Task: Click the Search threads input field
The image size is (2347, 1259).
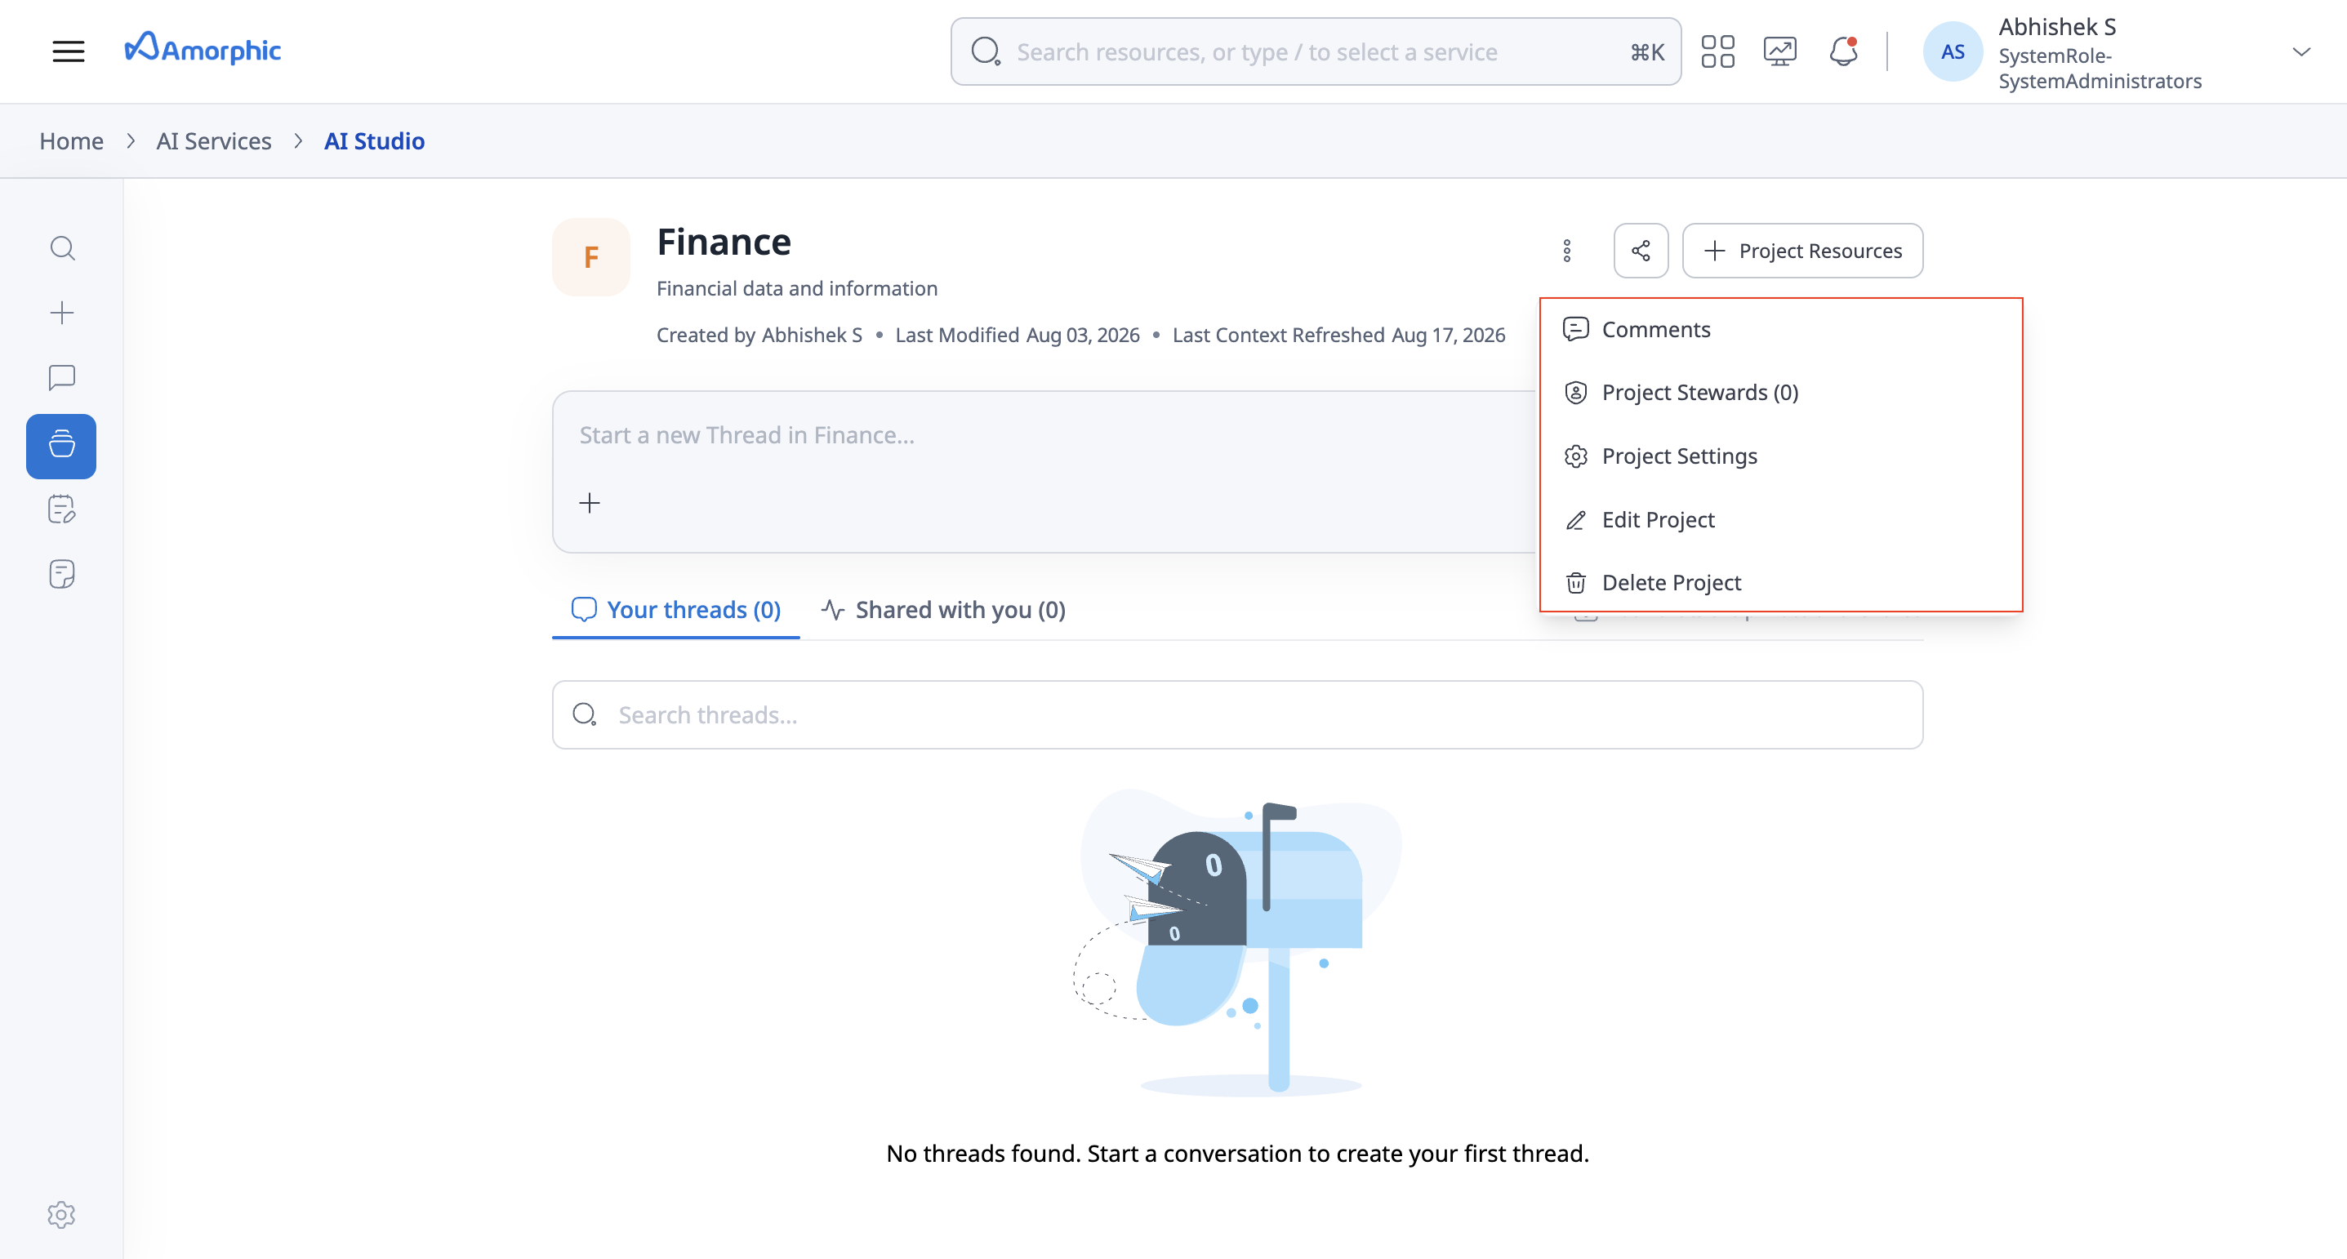Action: click(x=1236, y=714)
